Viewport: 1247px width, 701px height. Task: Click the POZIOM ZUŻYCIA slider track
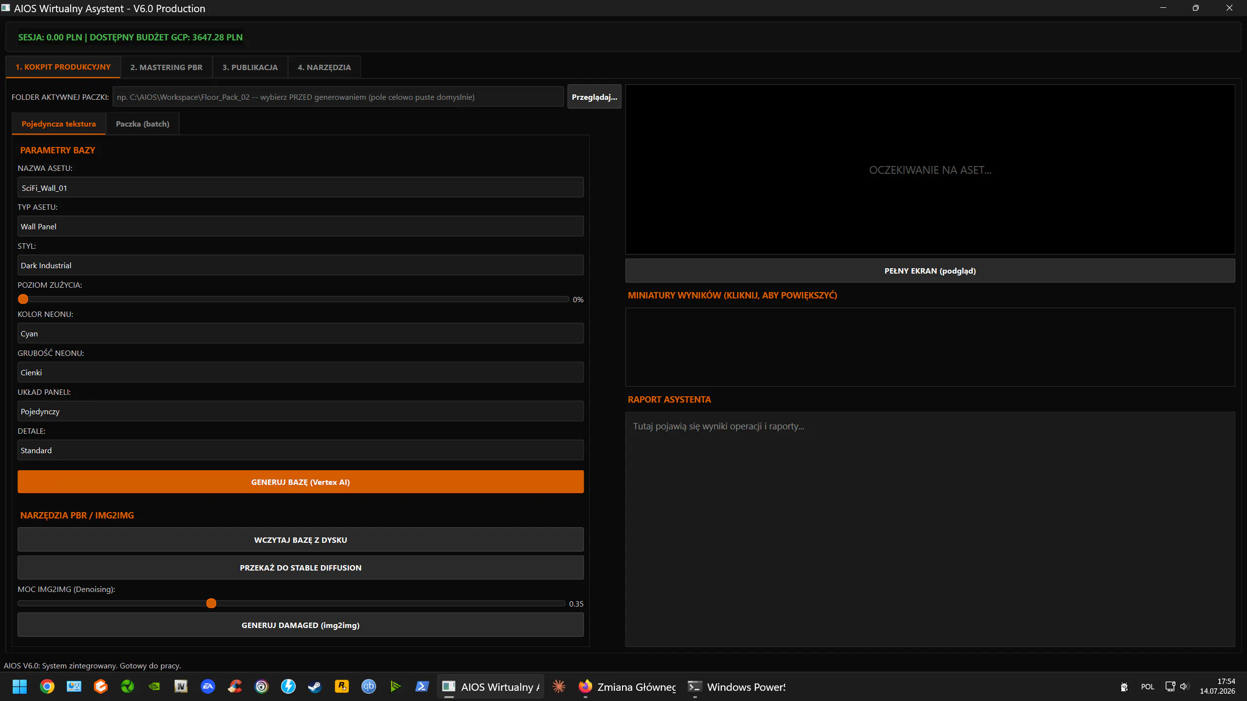click(293, 299)
